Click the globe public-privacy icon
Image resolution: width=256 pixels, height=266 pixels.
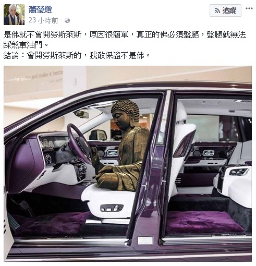67,20
